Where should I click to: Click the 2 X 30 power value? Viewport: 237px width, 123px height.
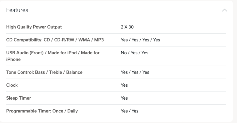[127, 27]
